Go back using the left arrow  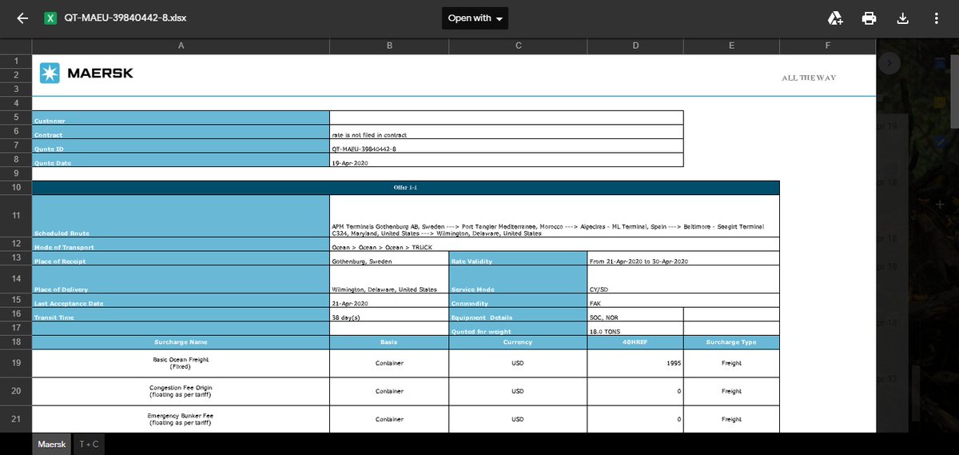(22, 18)
